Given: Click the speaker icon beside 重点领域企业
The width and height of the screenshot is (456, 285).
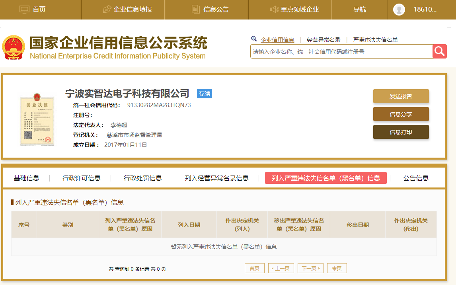Looking at the screenshot, I should pos(275,9).
